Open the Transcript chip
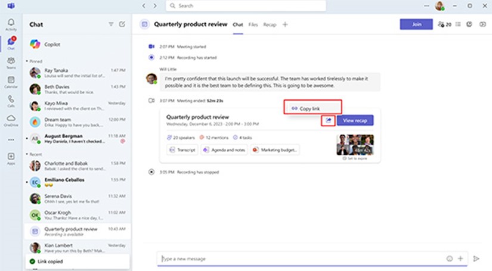 coord(182,149)
